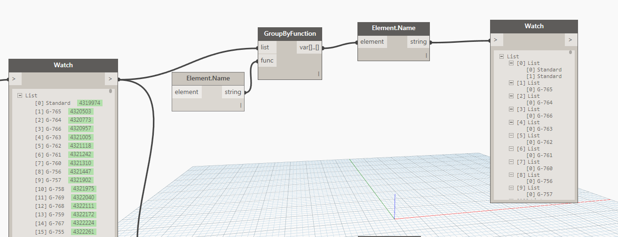Click the list input port of GroupByFunction

267,47
